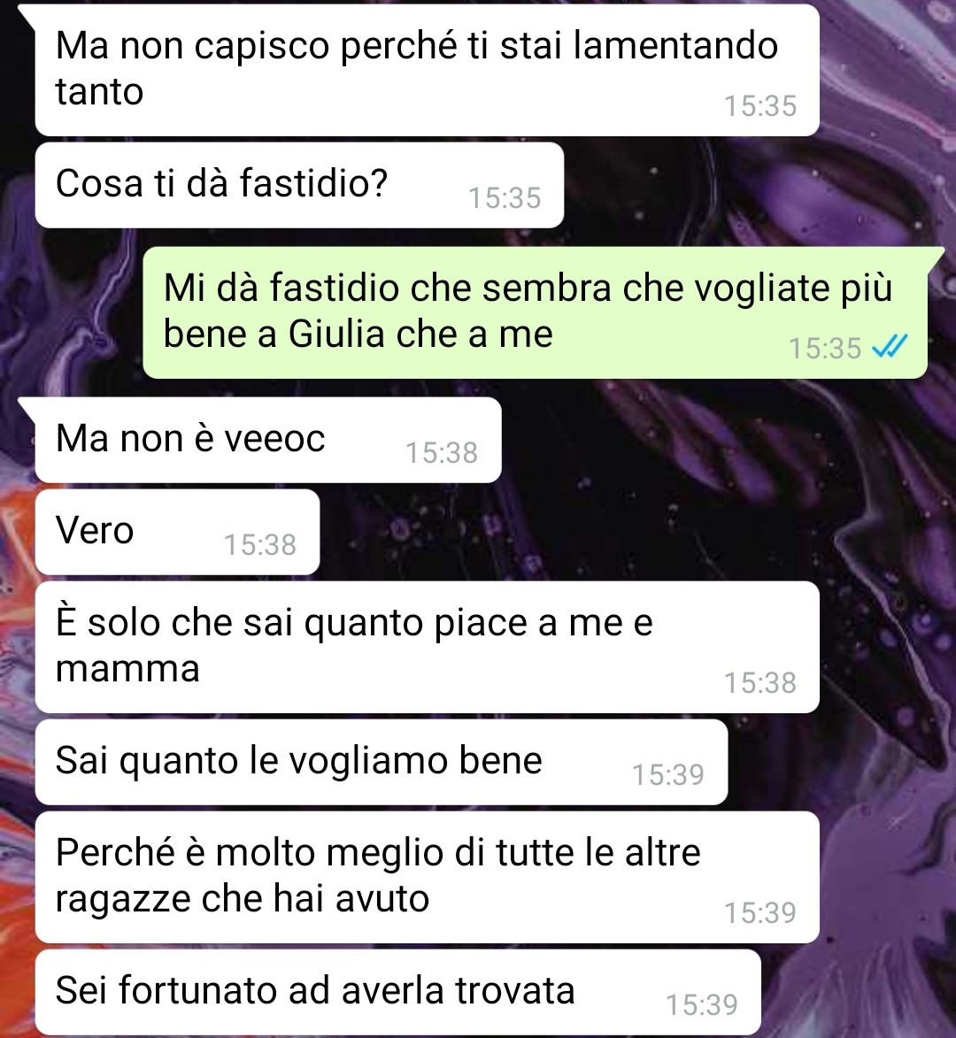
Task: Tap the 15:38 timestamp on the 'mamma' message
Action: click(x=760, y=683)
